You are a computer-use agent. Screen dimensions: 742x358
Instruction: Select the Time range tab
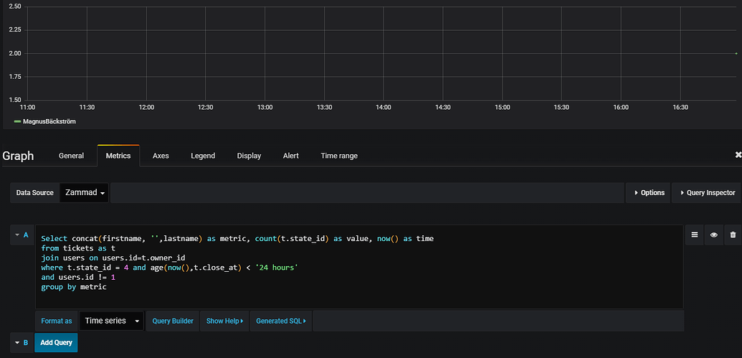pos(339,156)
